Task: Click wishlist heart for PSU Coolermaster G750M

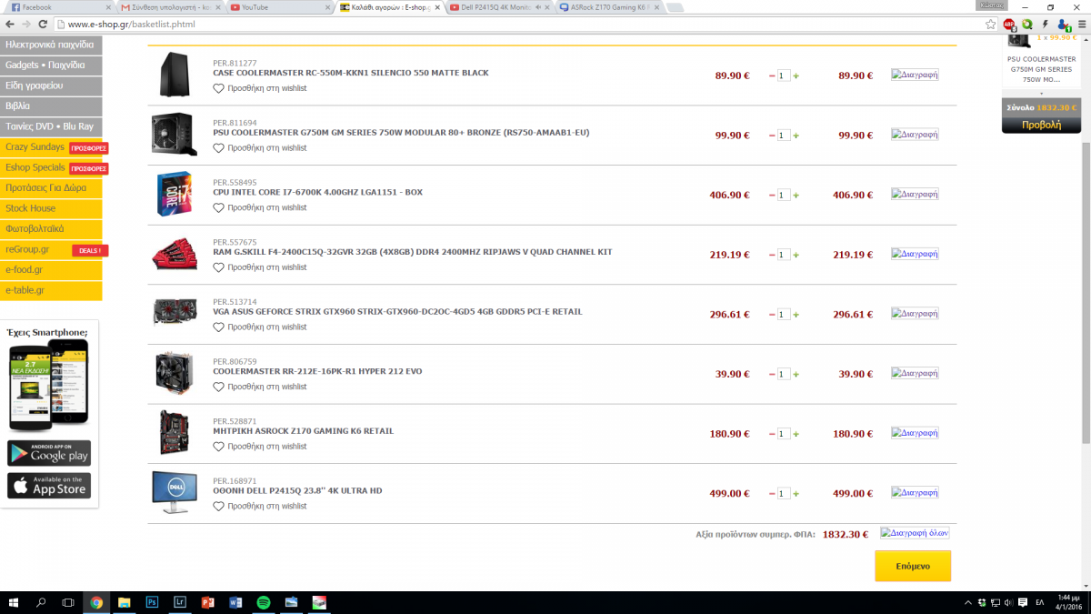Action: click(x=218, y=148)
